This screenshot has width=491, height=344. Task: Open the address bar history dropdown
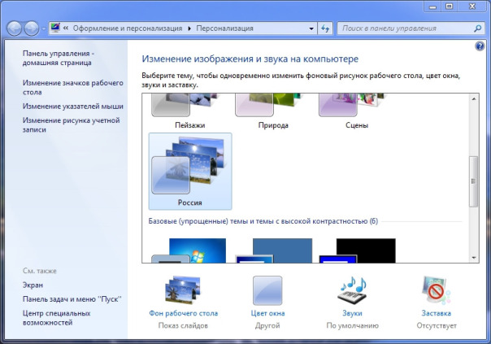[x=311, y=28]
